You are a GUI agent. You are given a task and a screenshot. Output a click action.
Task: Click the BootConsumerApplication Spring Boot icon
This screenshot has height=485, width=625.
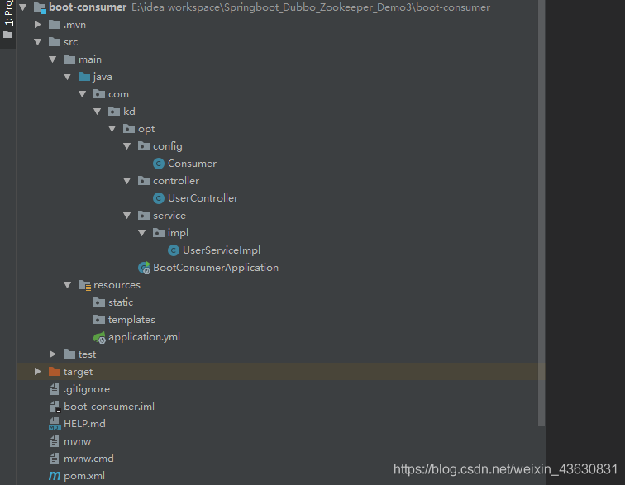coord(145,268)
